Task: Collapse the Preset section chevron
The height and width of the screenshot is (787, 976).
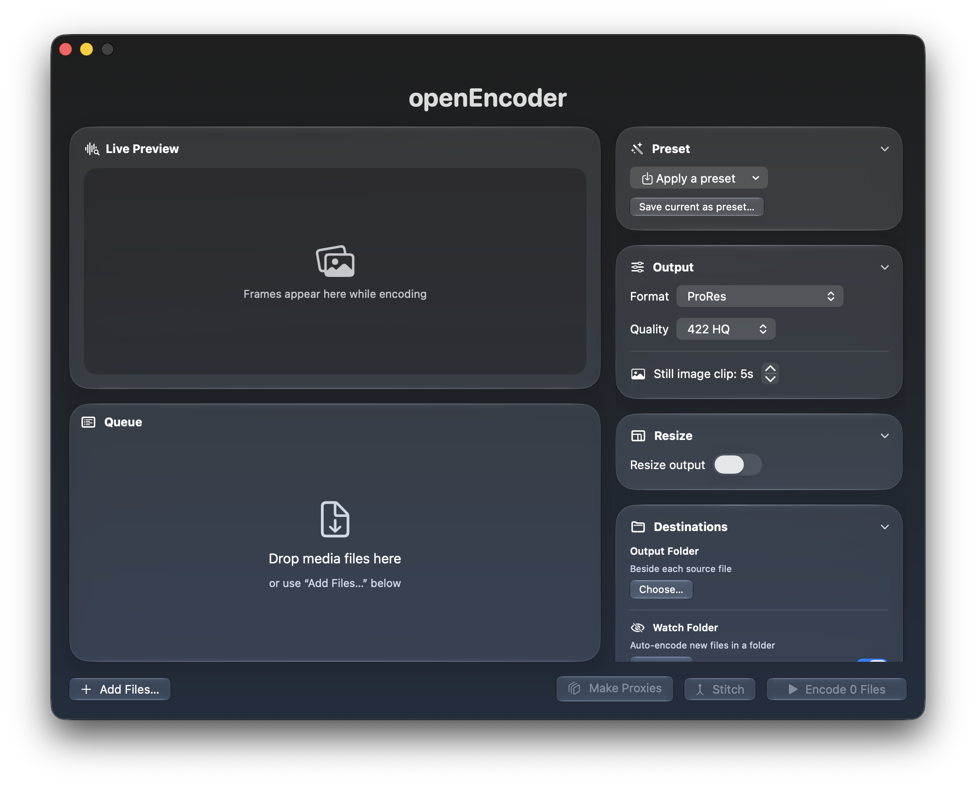Action: click(x=884, y=149)
